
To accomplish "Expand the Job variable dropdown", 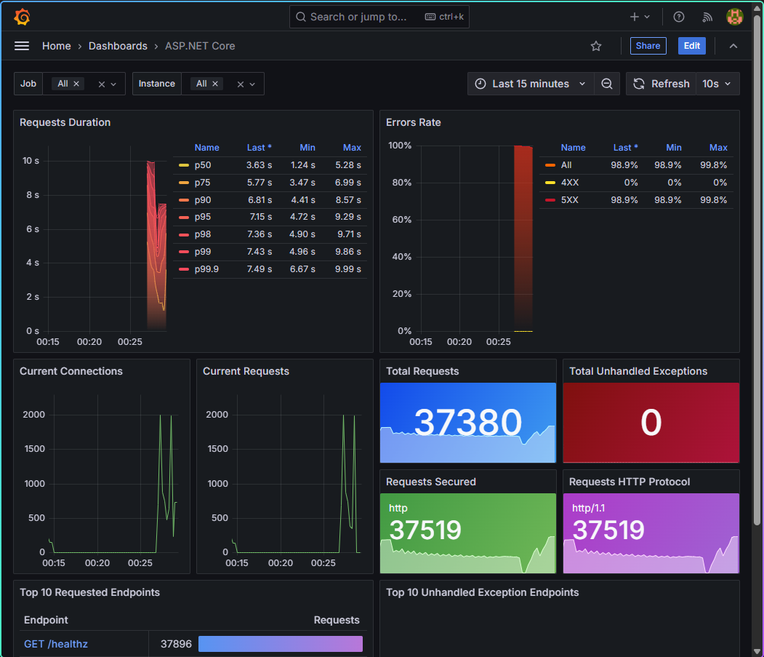I will (113, 84).
